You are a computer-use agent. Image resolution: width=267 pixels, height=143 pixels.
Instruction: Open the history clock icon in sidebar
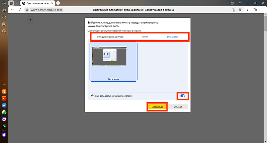click(x=4, y=3)
